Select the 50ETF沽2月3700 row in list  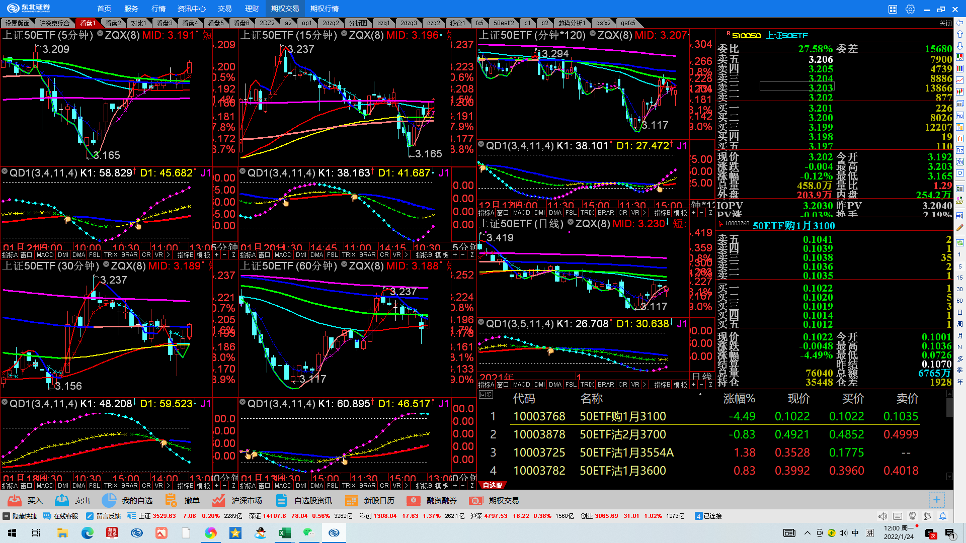coord(622,434)
